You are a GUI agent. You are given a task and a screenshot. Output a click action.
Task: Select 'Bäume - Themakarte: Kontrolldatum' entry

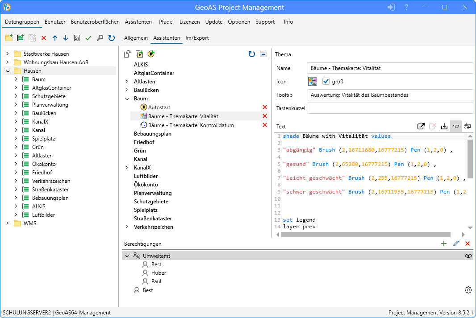click(x=191, y=125)
